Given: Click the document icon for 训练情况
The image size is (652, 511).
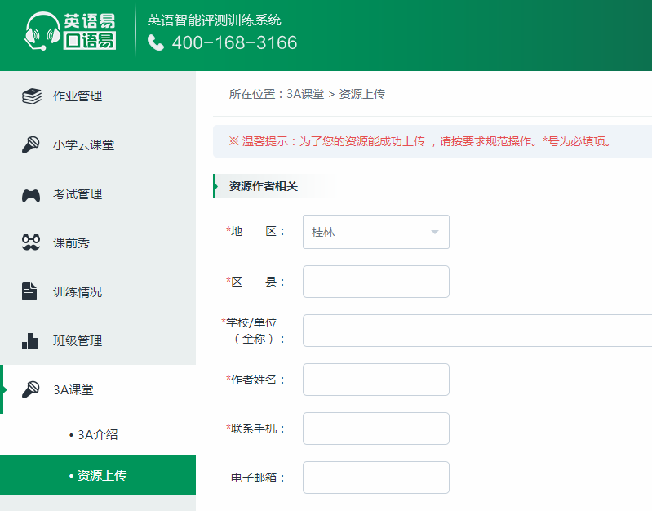Looking at the screenshot, I should coord(29,291).
